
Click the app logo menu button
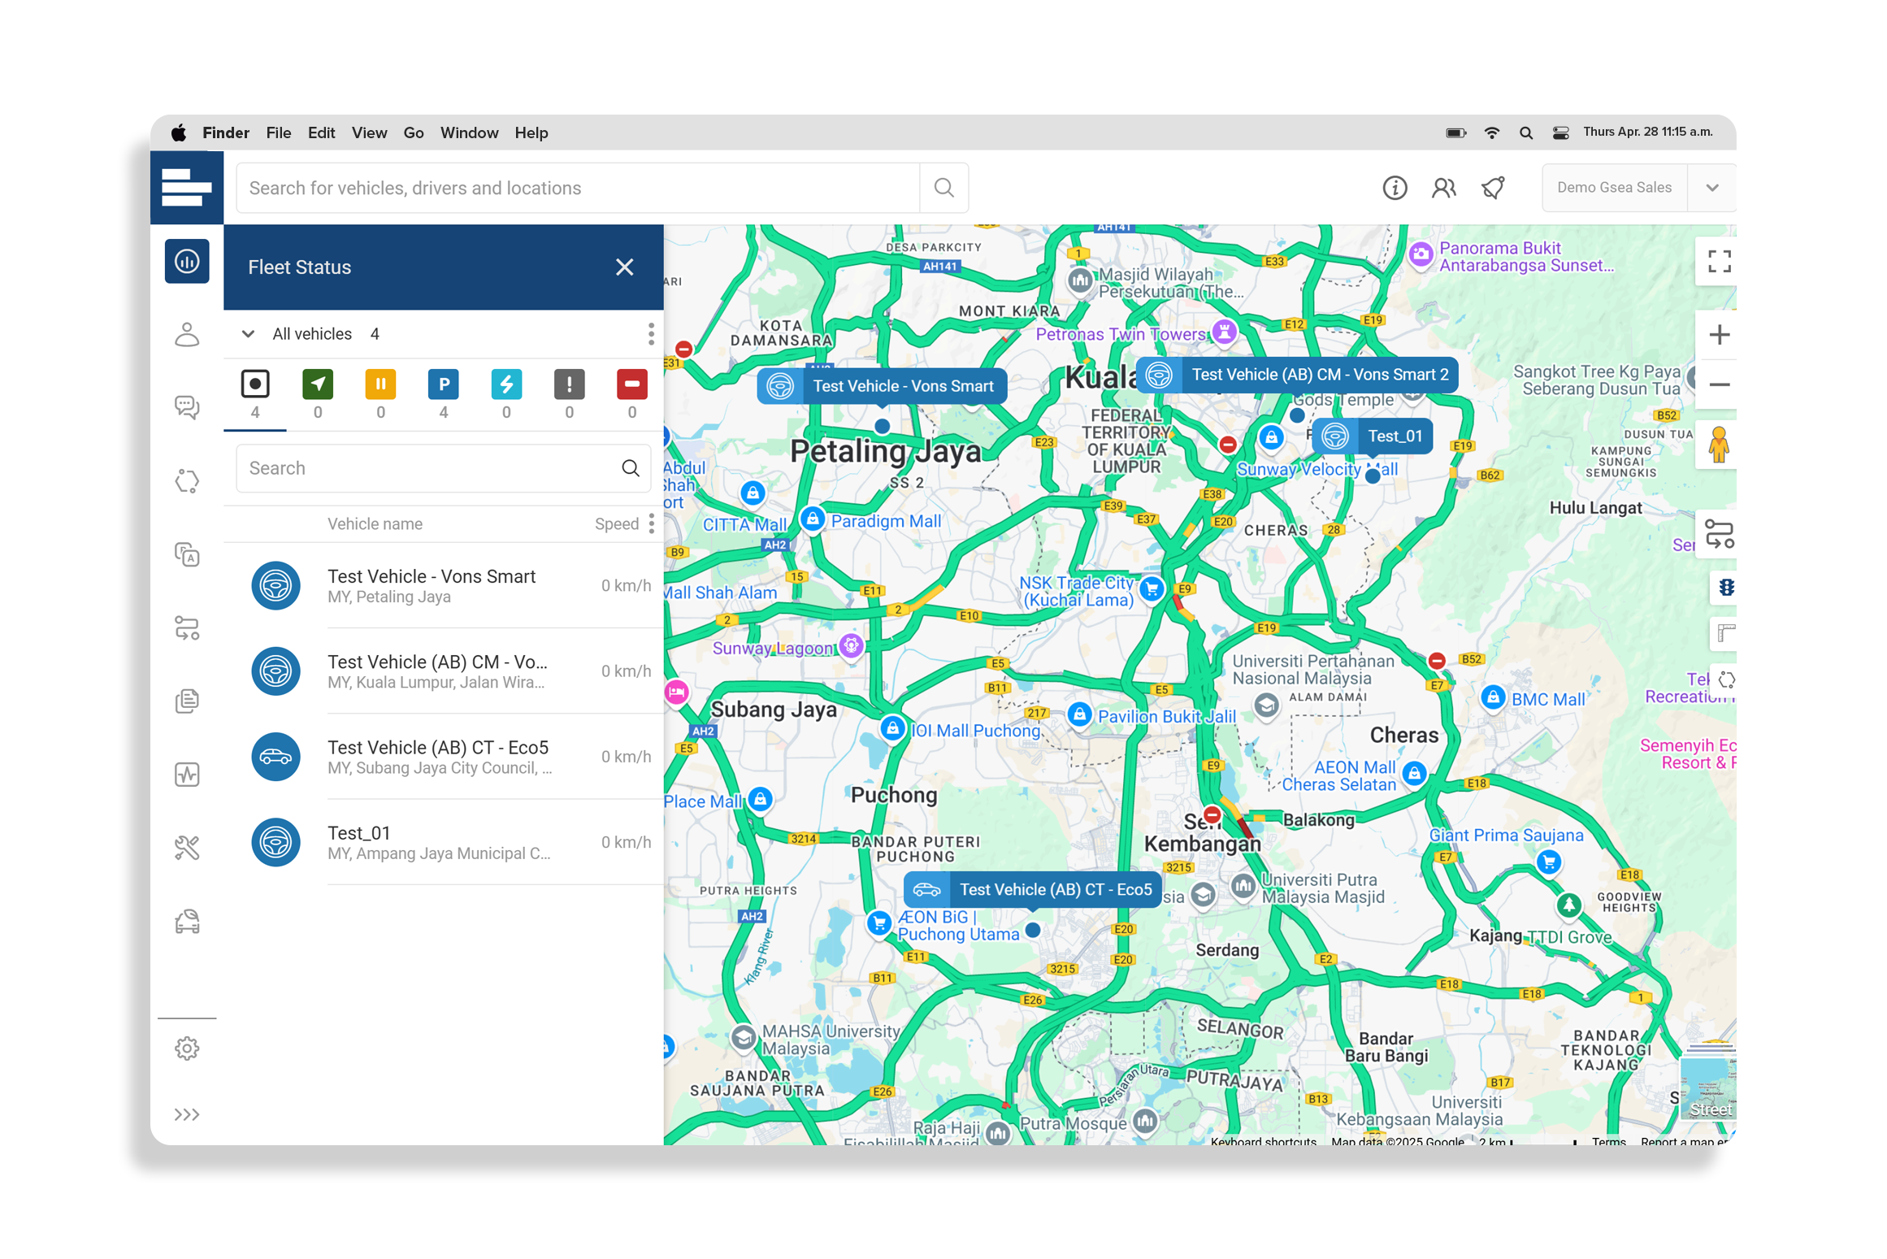[187, 187]
